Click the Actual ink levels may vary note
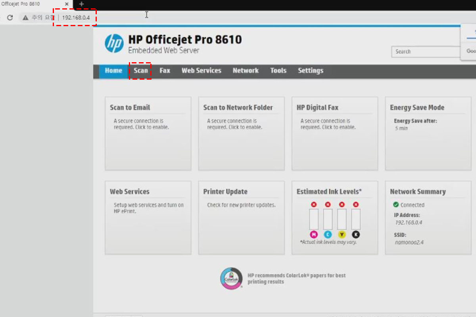Viewport: 476px width, 317px height. pos(328,242)
